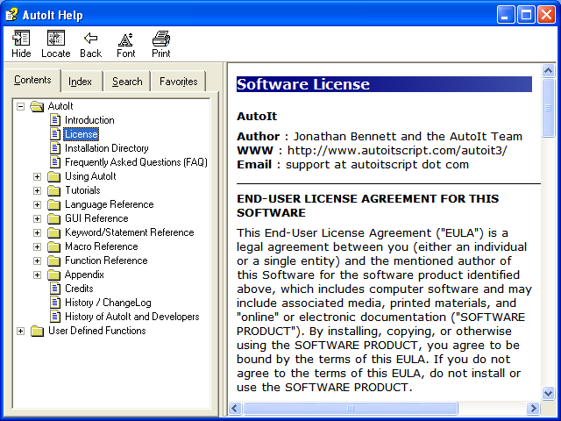Click the Function Reference folder icon
Screen dimensions: 561x421
tap(53, 260)
